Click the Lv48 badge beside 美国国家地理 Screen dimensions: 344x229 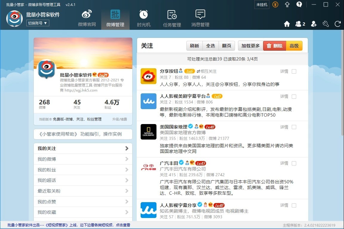click(210, 127)
